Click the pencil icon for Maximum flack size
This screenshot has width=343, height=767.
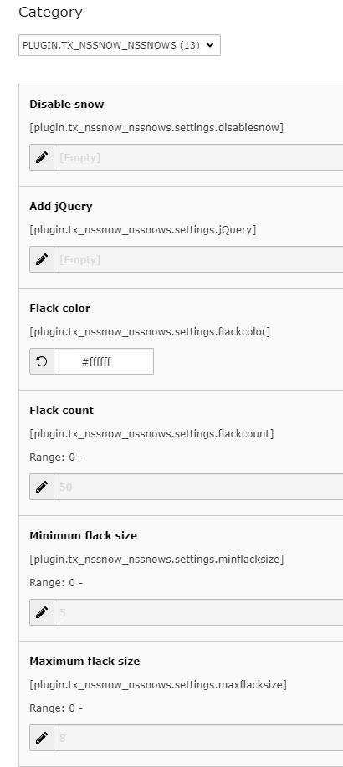42,738
